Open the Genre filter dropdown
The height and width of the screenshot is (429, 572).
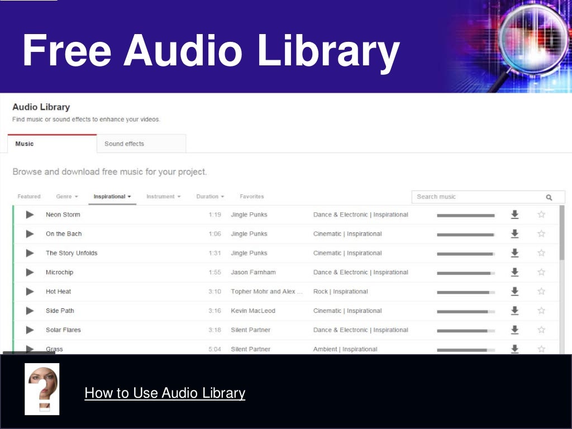coord(67,197)
